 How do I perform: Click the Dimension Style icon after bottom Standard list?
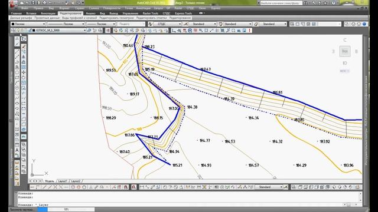point(286,187)
